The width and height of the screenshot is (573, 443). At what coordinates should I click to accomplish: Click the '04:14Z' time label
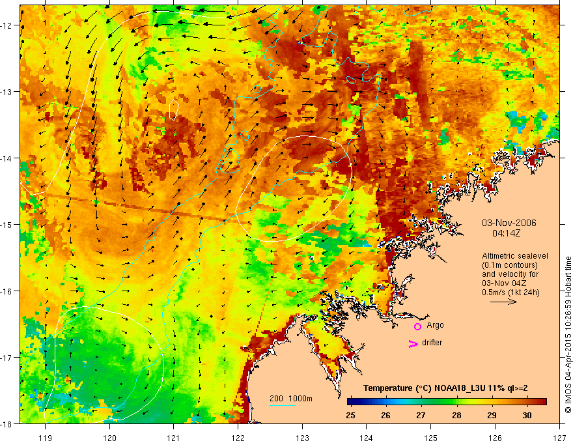[x=506, y=233]
